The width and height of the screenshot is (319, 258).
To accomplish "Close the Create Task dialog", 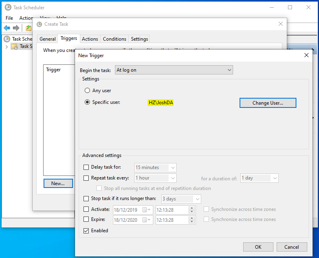I will 281,24.
